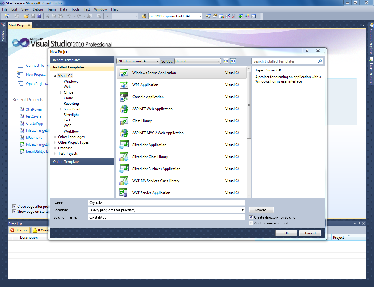
Task: Switch template list to small icons view
Action: tap(226, 61)
